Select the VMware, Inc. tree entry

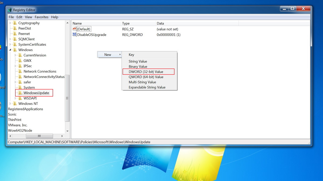[17, 125]
